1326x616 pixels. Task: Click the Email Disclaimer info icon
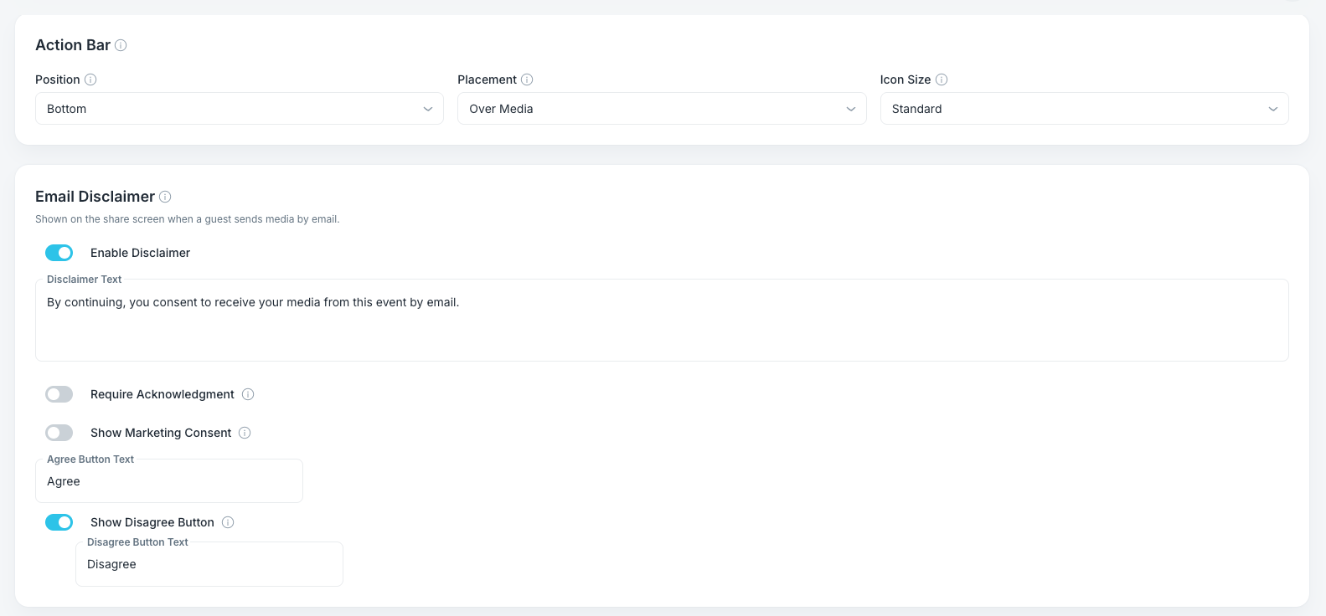click(x=165, y=197)
